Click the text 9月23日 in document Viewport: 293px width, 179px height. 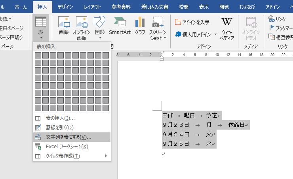[x=176, y=125]
